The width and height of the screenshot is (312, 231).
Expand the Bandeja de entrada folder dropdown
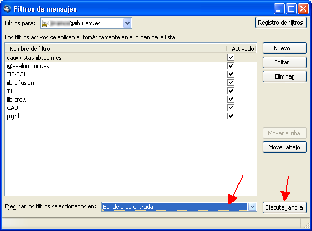pyautogui.click(x=252, y=207)
